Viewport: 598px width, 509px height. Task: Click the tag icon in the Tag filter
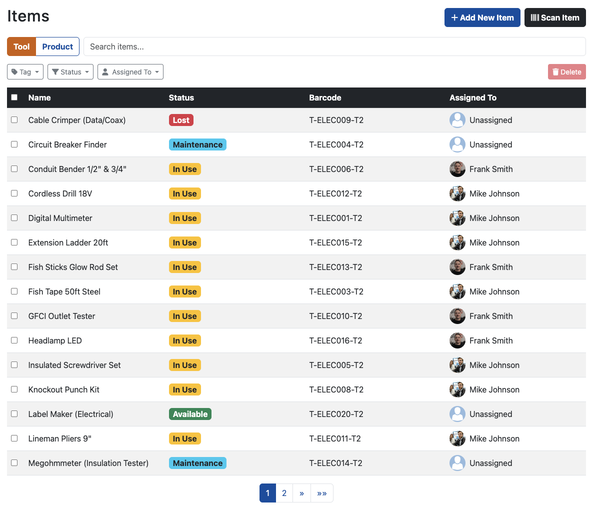click(14, 71)
